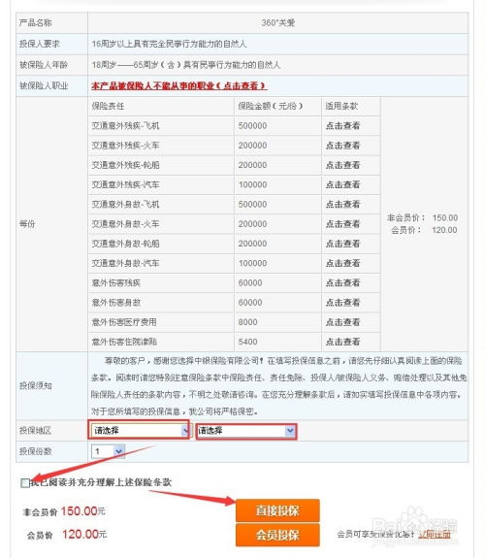Select the 360°关爱 product name text
The height and width of the screenshot is (558, 485).
click(278, 22)
